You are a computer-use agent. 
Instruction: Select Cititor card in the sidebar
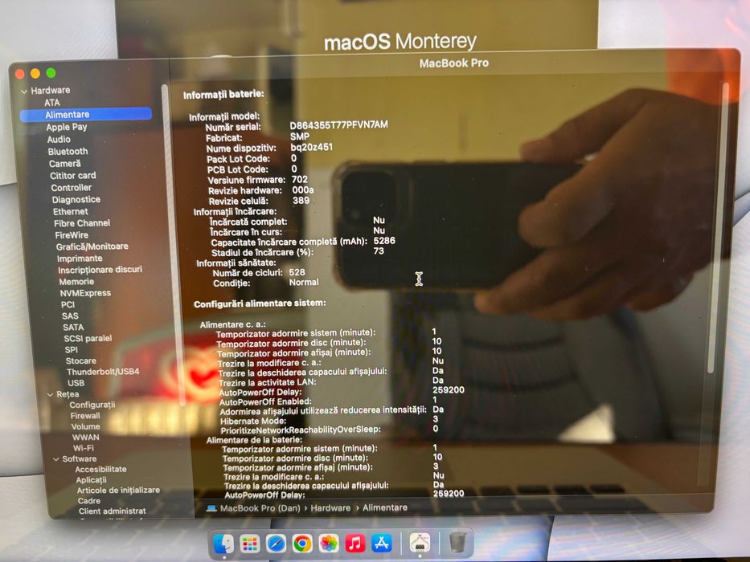click(x=72, y=175)
